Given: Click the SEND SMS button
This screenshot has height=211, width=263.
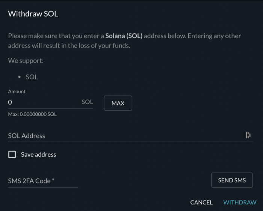Looking at the screenshot, I should [x=232, y=180].
